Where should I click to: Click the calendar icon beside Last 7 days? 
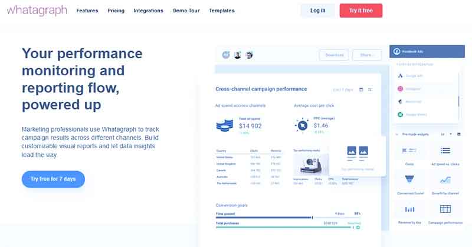coord(361,89)
